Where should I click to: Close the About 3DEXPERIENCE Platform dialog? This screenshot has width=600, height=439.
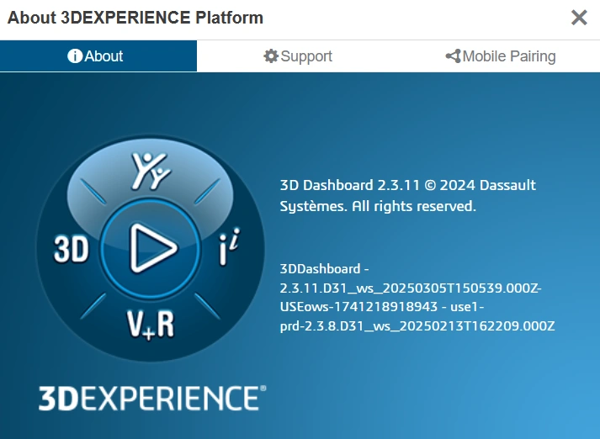click(x=579, y=18)
